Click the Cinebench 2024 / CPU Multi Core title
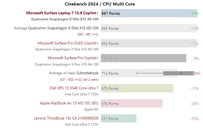The height and width of the screenshot is (128, 203). click(x=100, y=4)
